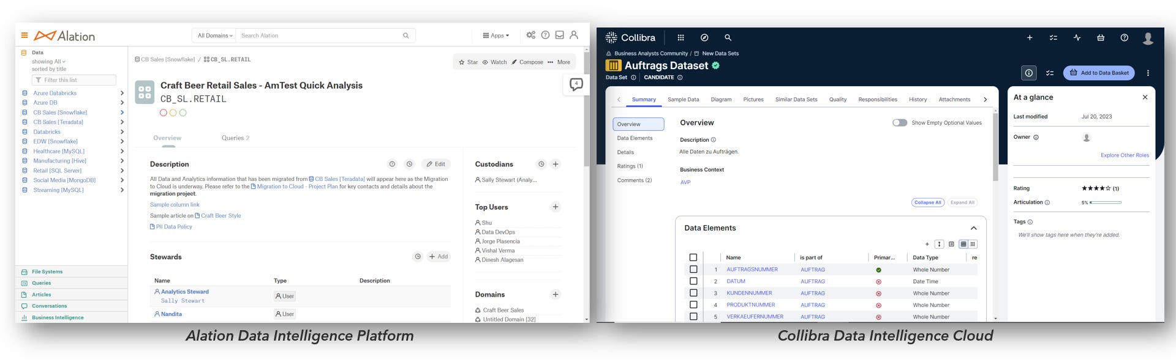Open the Collibra data basket icon
This screenshot has width=1176, height=362.
point(1101,37)
